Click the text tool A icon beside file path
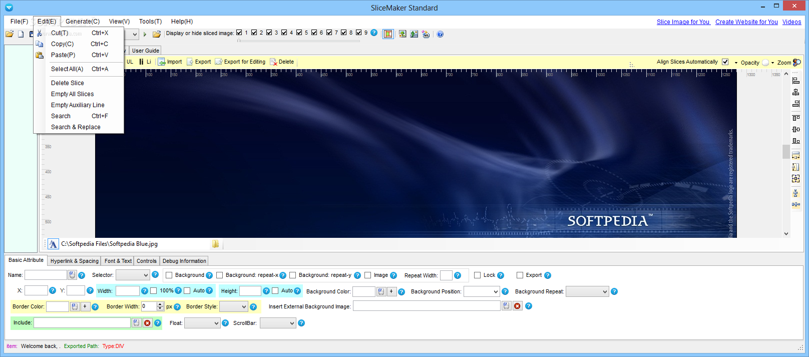 (x=53, y=244)
